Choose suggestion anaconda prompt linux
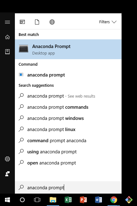 pos(68,129)
